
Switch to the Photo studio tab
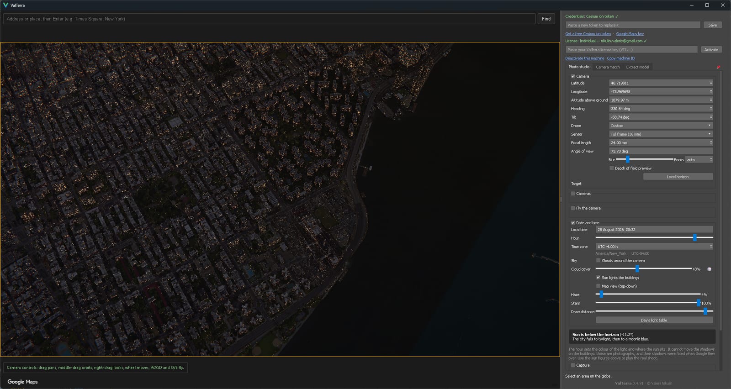pos(579,67)
